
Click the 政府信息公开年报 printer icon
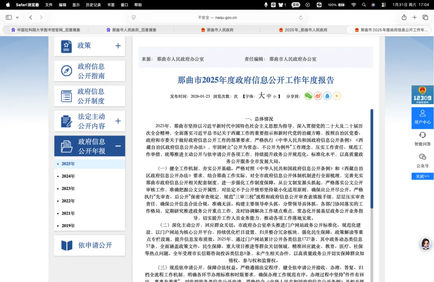coord(66,146)
